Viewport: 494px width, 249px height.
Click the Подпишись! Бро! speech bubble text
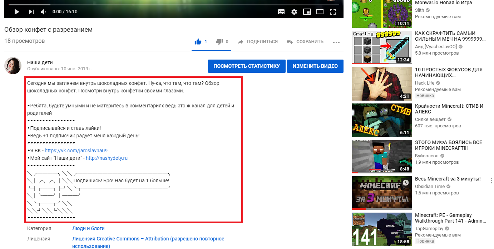click(x=121, y=181)
